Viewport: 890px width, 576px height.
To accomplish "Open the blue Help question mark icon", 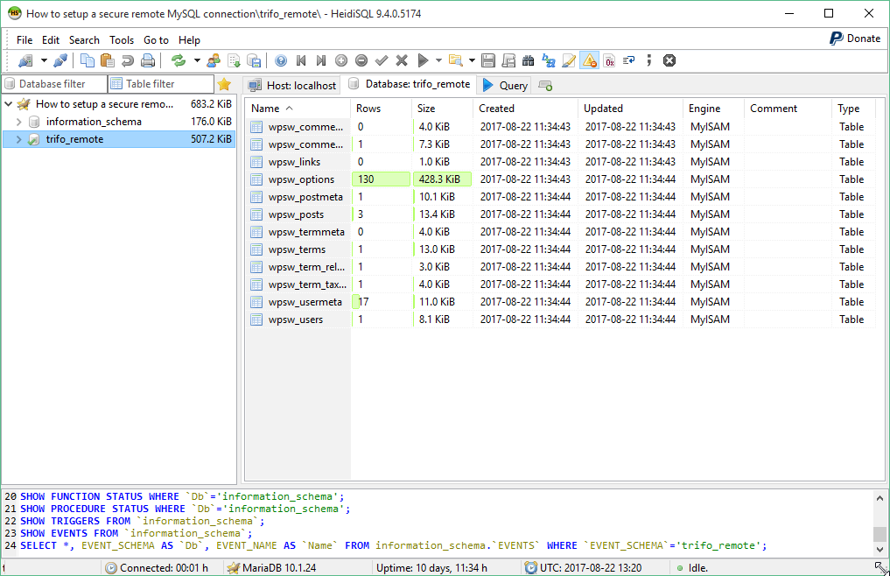I will 281,60.
